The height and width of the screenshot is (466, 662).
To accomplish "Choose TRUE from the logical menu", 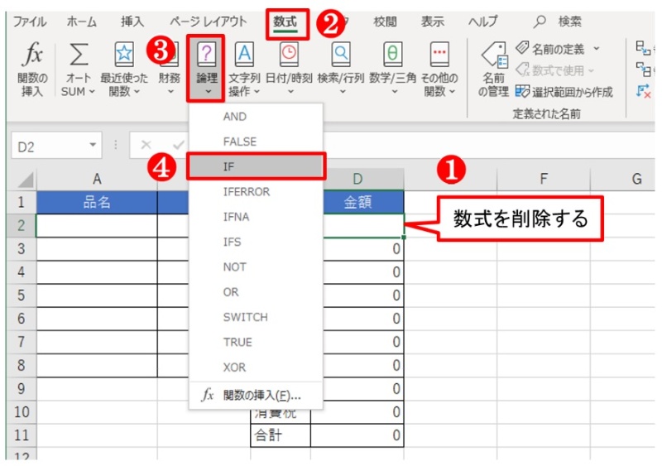I will (256, 342).
